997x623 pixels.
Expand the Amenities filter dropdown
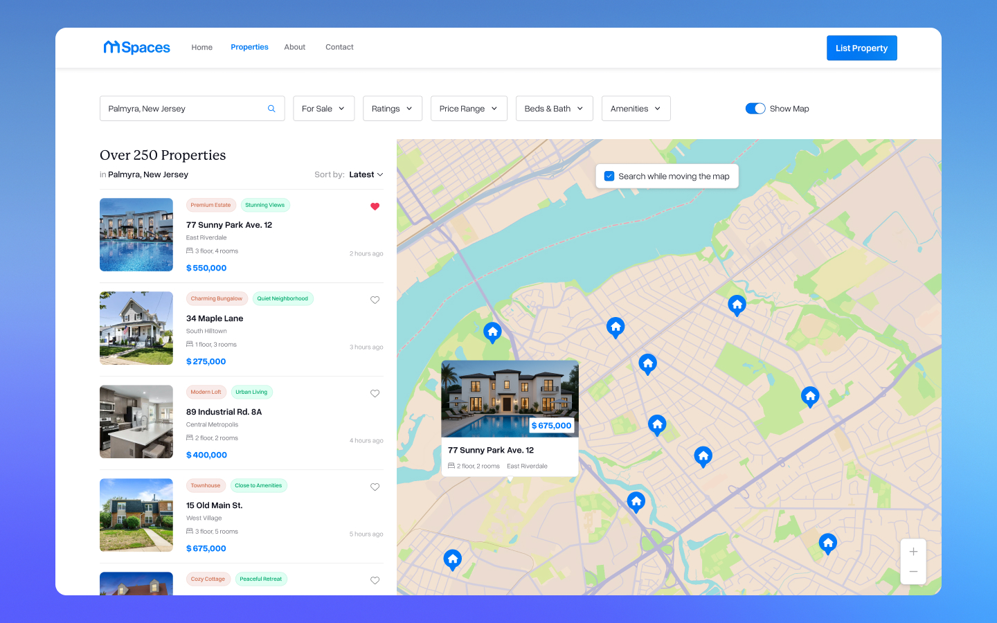tap(636, 109)
